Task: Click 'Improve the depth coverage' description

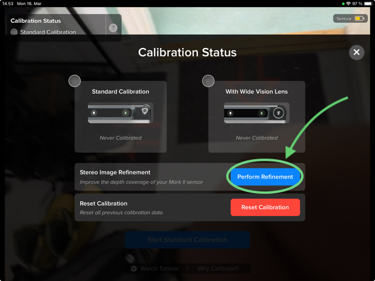Action: pos(141,182)
